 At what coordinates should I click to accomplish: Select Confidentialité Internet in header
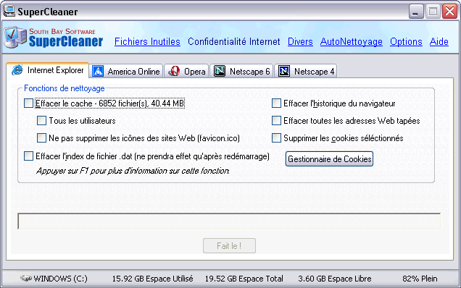coord(233,42)
